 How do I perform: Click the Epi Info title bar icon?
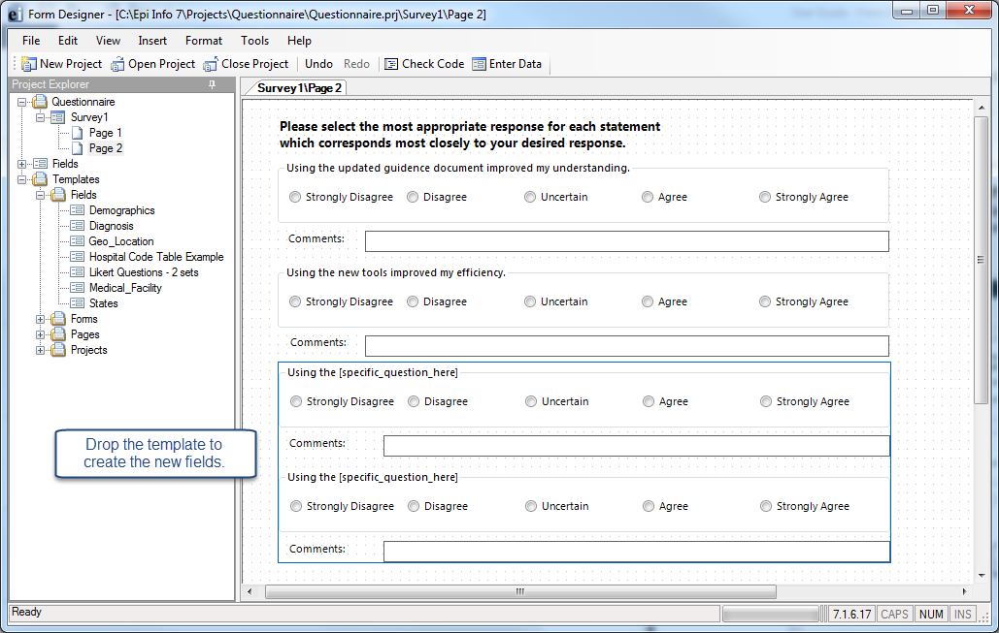click(16, 14)
